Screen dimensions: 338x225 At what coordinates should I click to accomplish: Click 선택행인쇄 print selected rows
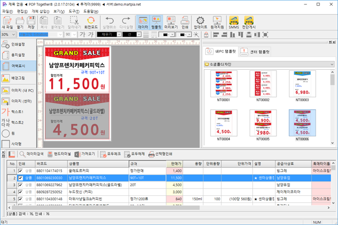tap(161, 154)
